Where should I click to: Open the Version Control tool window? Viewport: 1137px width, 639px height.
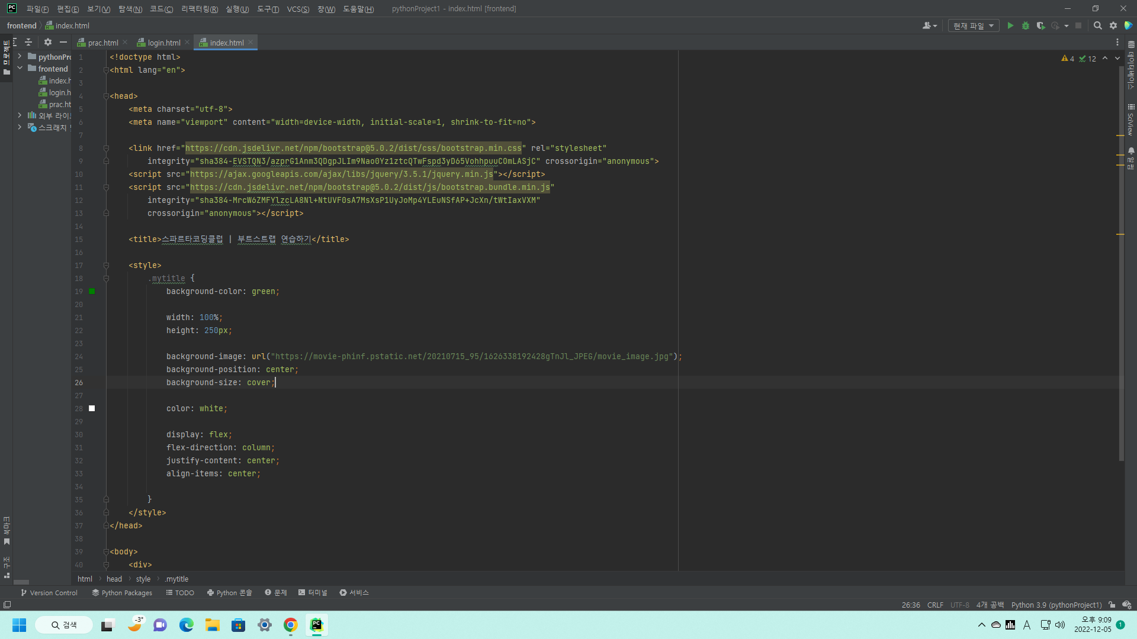pyautogui.click(x=49, y=593)
